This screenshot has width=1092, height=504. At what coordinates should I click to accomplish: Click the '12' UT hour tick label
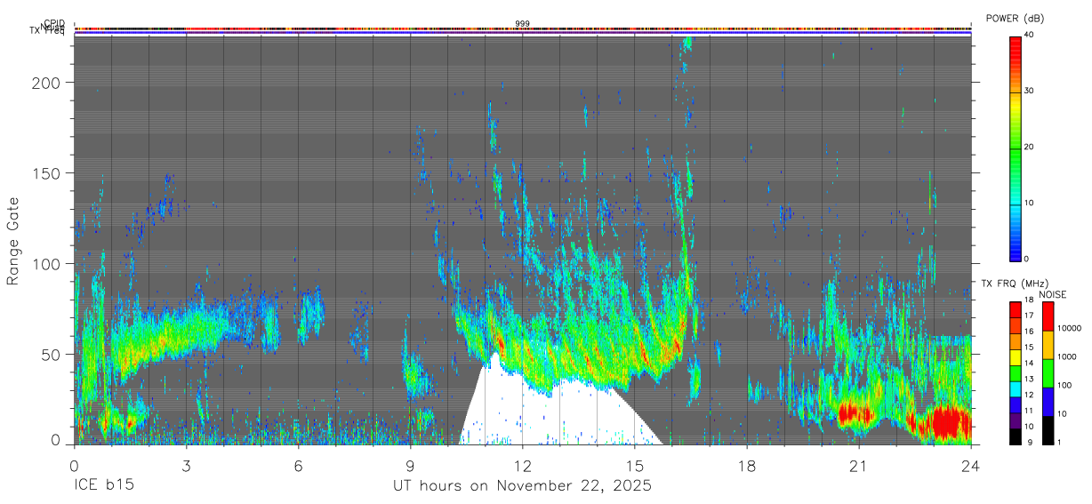tap(523, 465)
